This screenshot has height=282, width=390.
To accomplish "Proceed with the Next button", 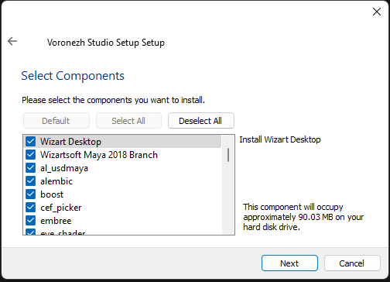I will pyautogui.click(x=289, y=263).
